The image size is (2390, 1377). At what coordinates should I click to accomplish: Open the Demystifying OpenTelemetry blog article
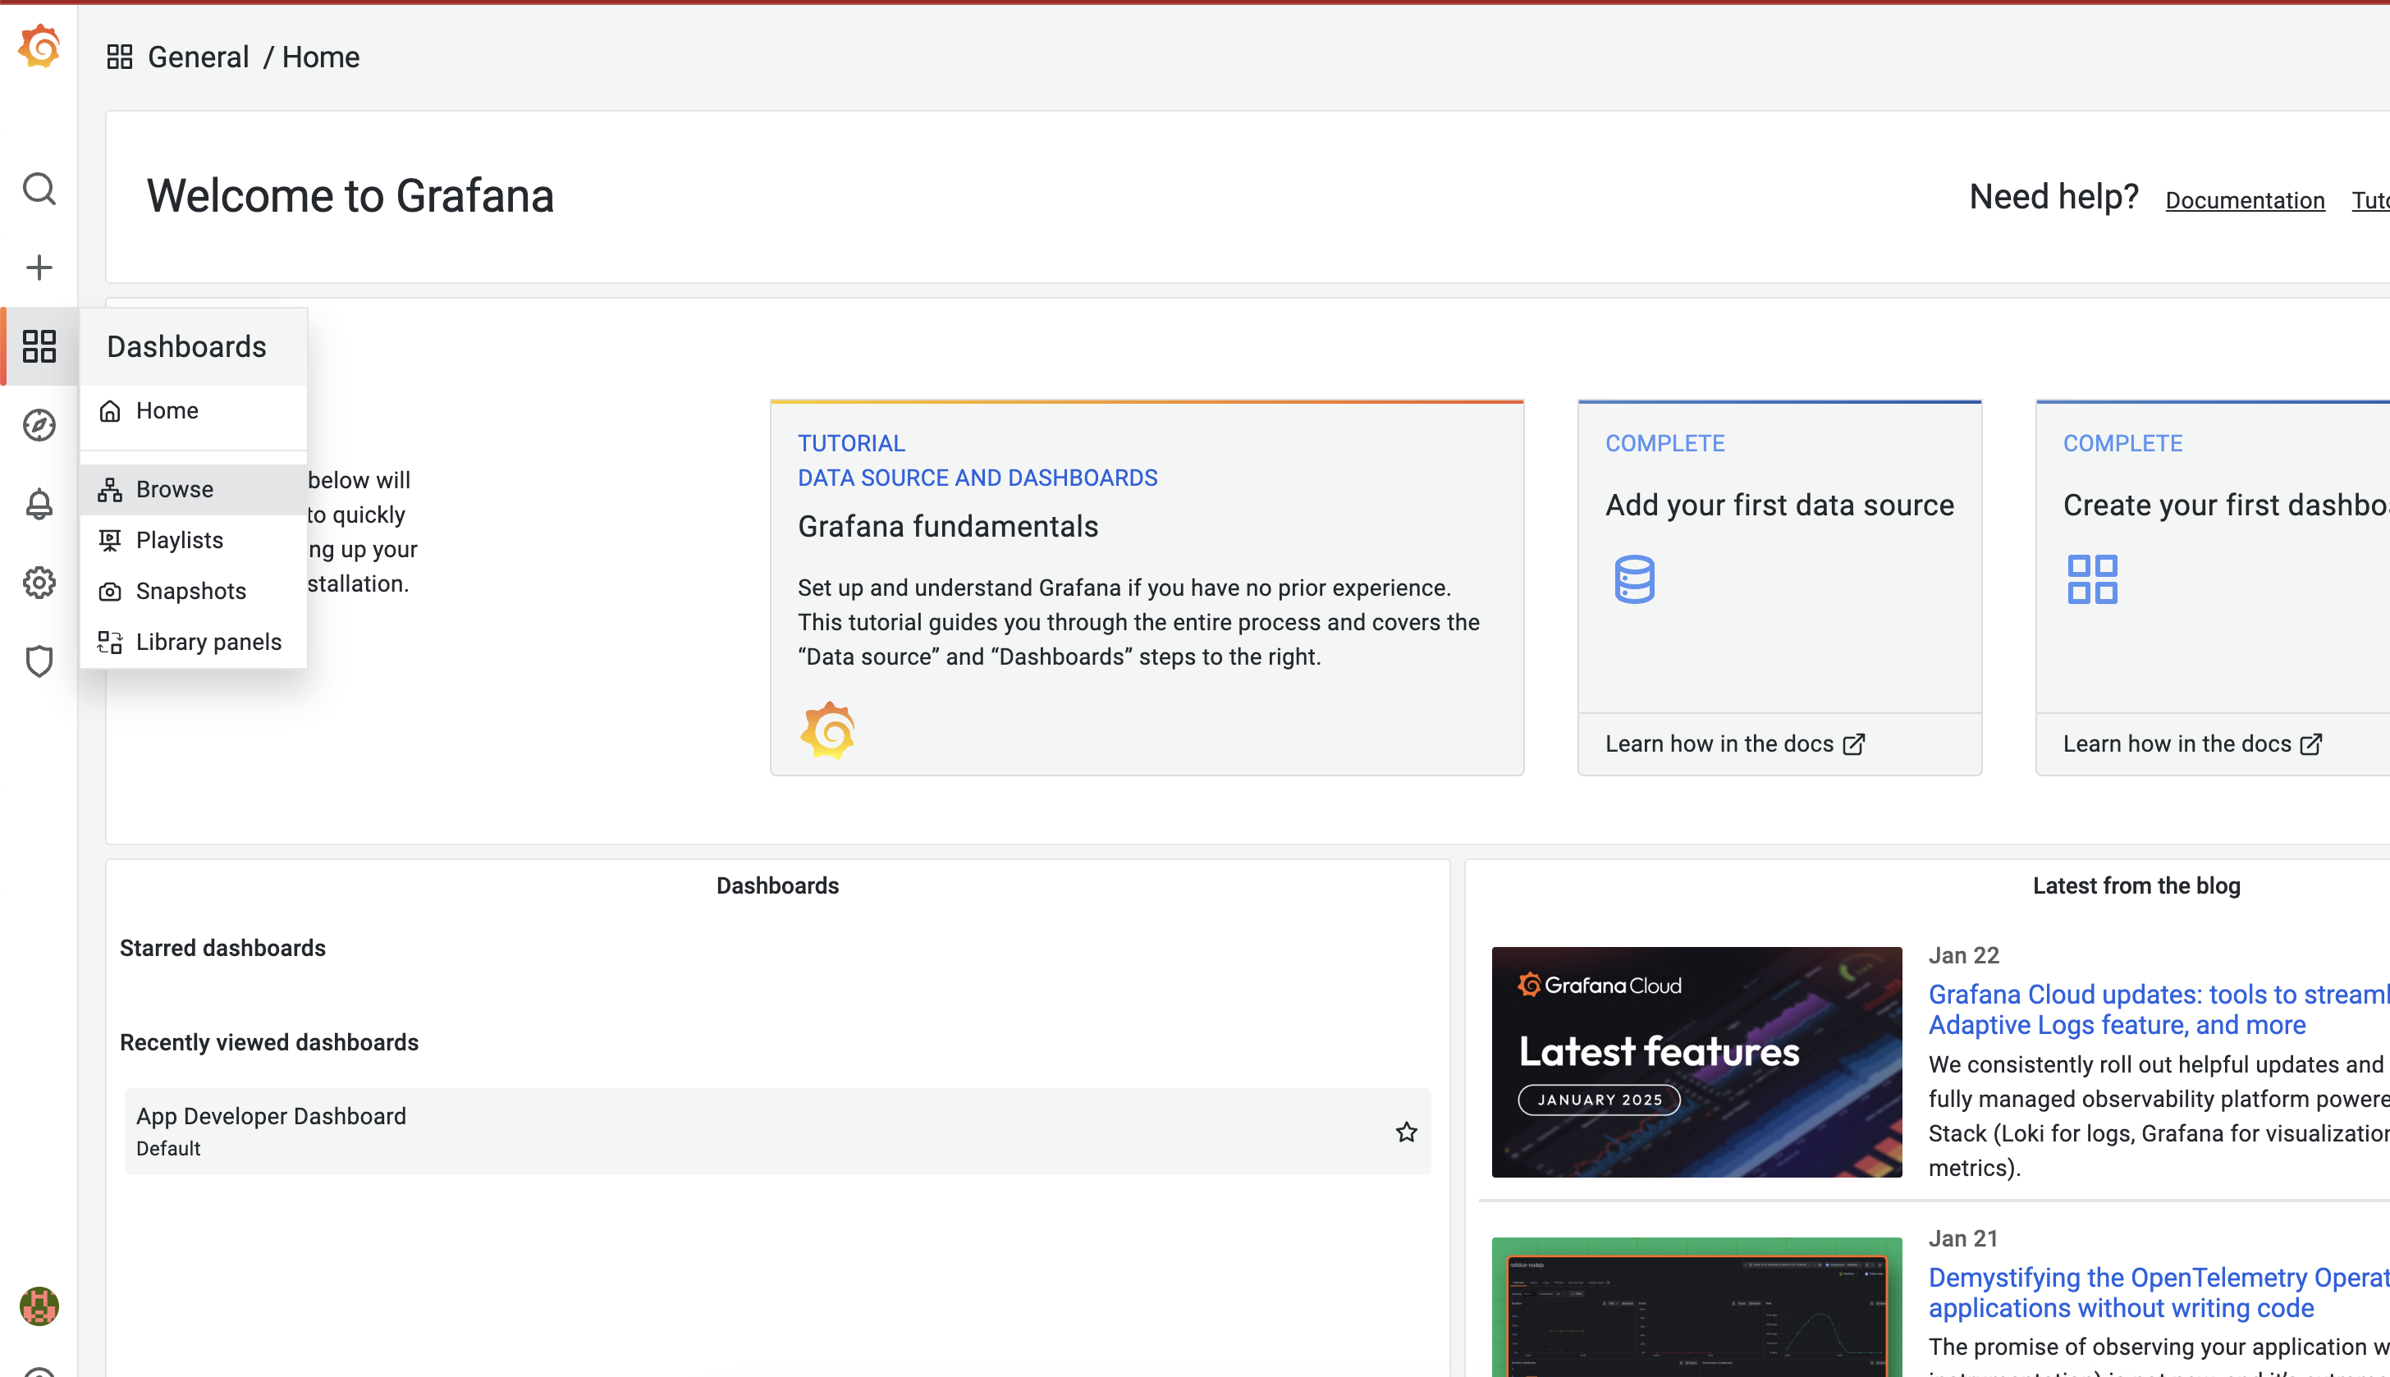pos(2159,1292)
